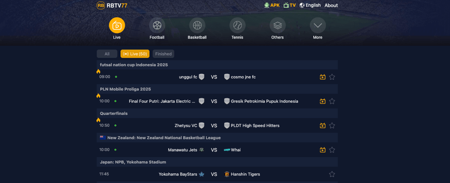Open the English language selector
This screenshot has height=183, width=450.
tap(310, 5)
